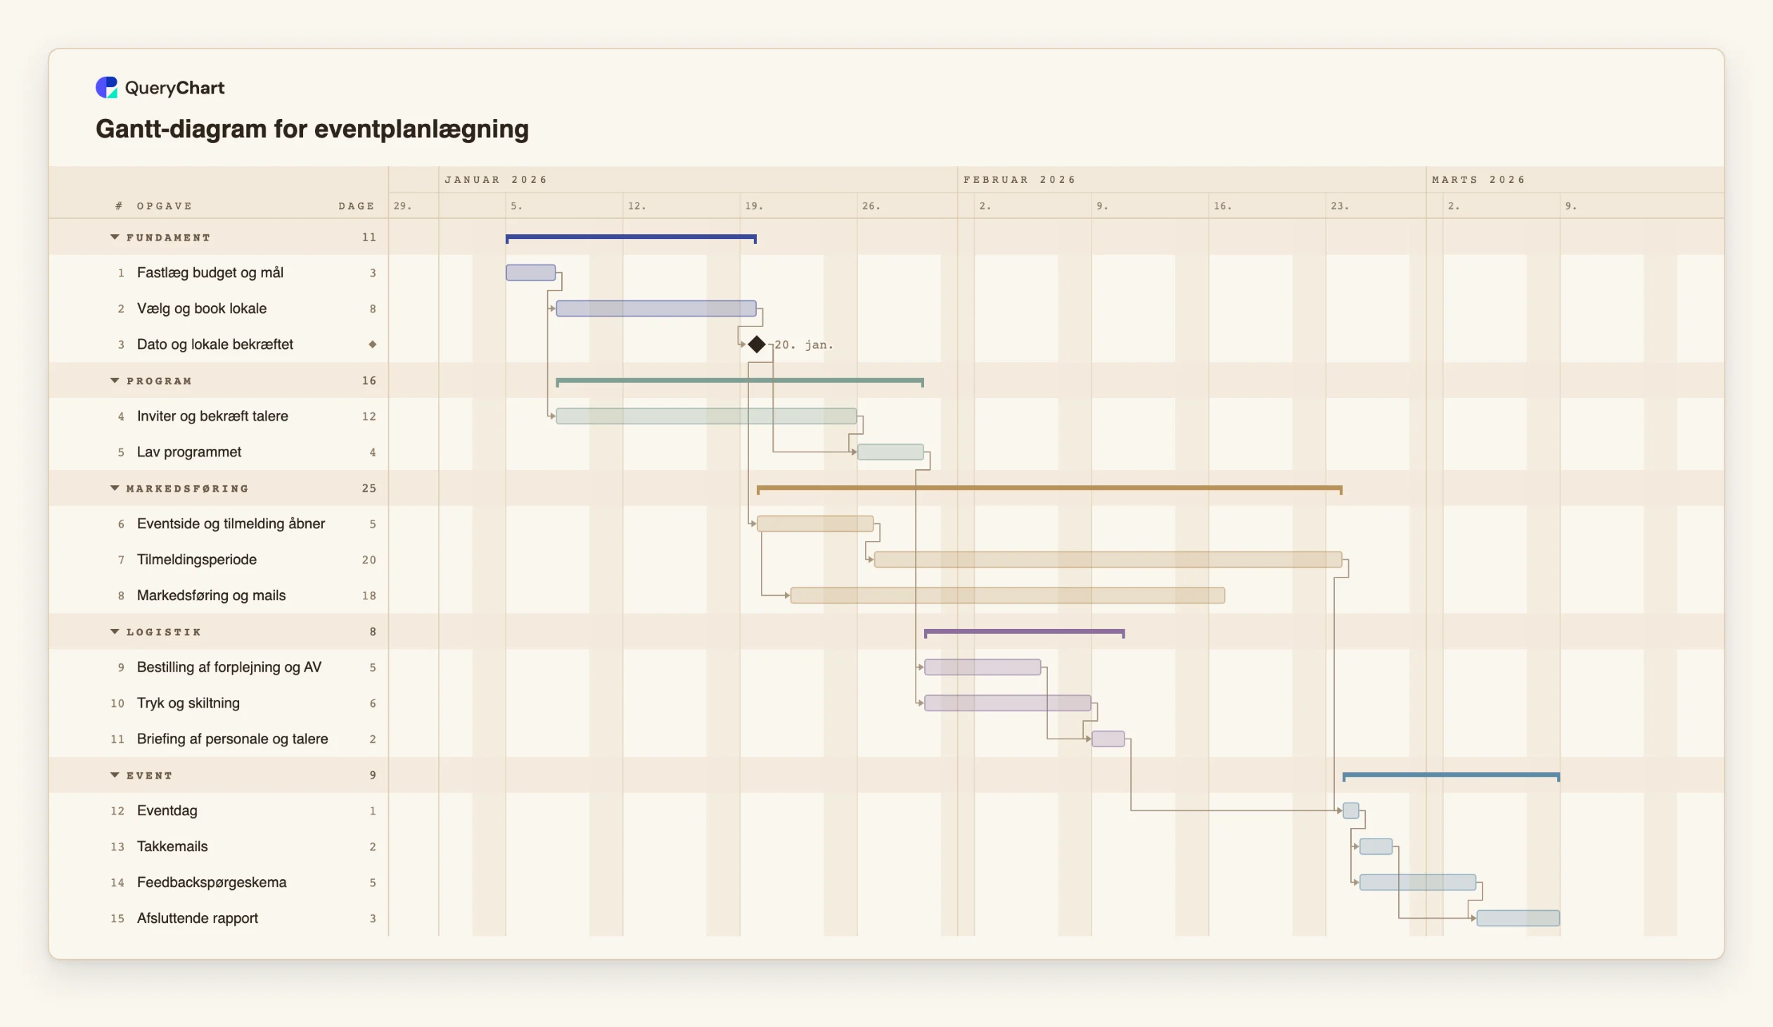Select the Tryk og skiltning bar
The height and width of the screenshot is (1027, 1773).
tap(1008, 703)
